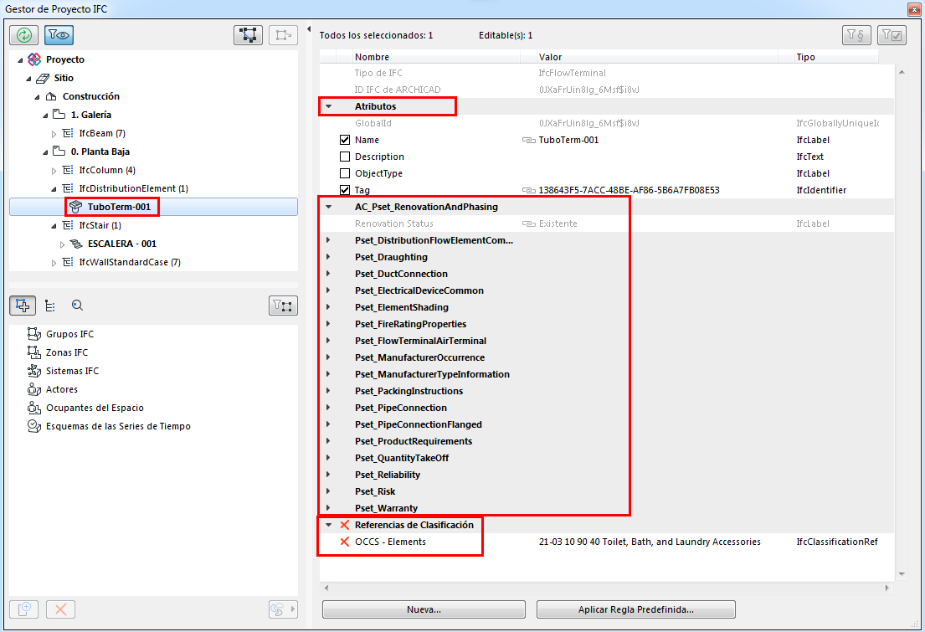Click the Esquemas de las Series de Tiempo icon
The height and width of the screenshot is (632, 925).
pyautogui.click(x=34, y=426)
